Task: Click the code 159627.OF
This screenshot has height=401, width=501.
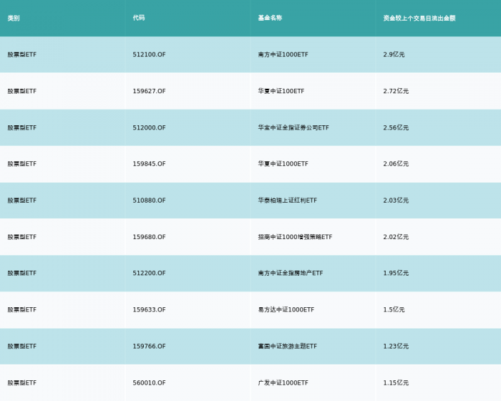Action: point(149,91)
